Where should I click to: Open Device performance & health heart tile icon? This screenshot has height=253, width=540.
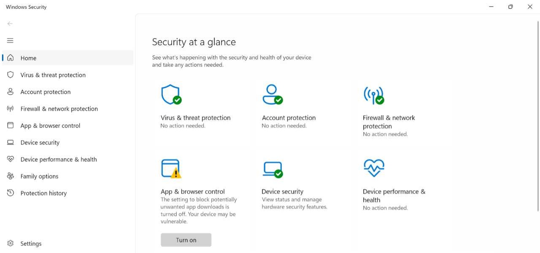pyautogui.click(x=373, y=168)
